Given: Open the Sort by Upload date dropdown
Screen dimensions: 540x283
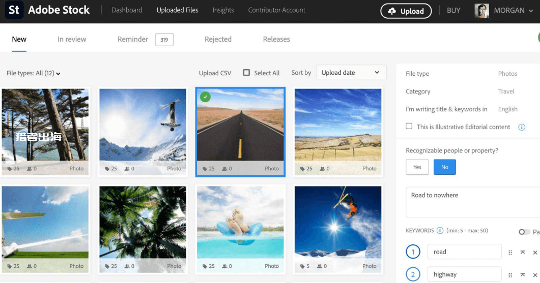Looking at the screenshot, I should (351, 73).
